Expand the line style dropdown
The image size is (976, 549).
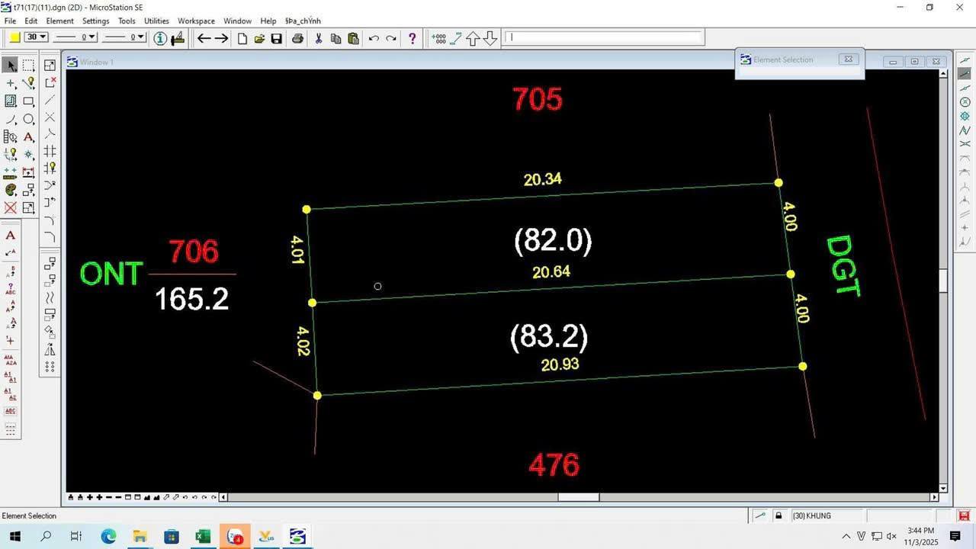click(76, 37)
